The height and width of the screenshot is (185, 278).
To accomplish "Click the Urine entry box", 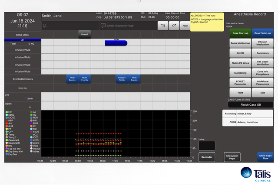I will pyautogui.click(x=207, y=146).
